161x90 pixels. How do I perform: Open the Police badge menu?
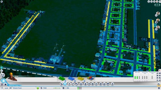coord(96,84)
